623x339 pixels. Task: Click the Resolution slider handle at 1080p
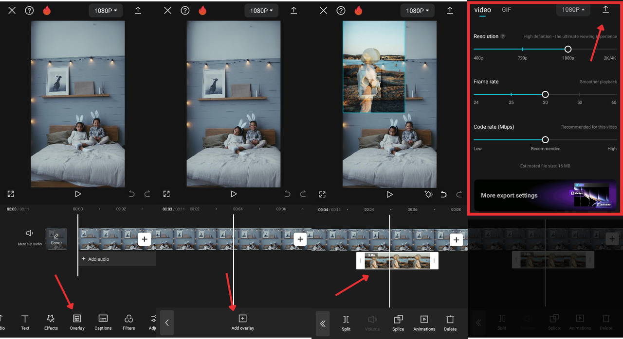point(568,49)
